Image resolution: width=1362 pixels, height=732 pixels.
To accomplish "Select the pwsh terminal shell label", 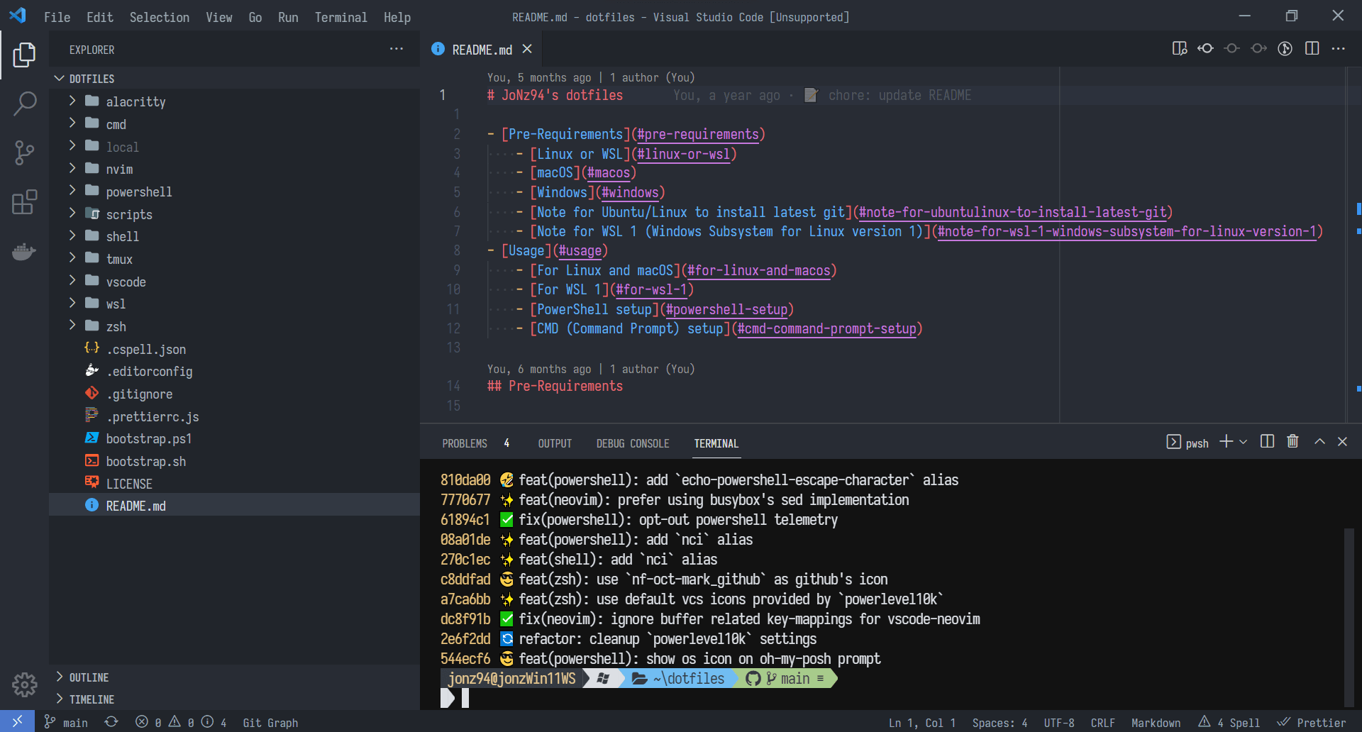I will [x=1187, y=443].
